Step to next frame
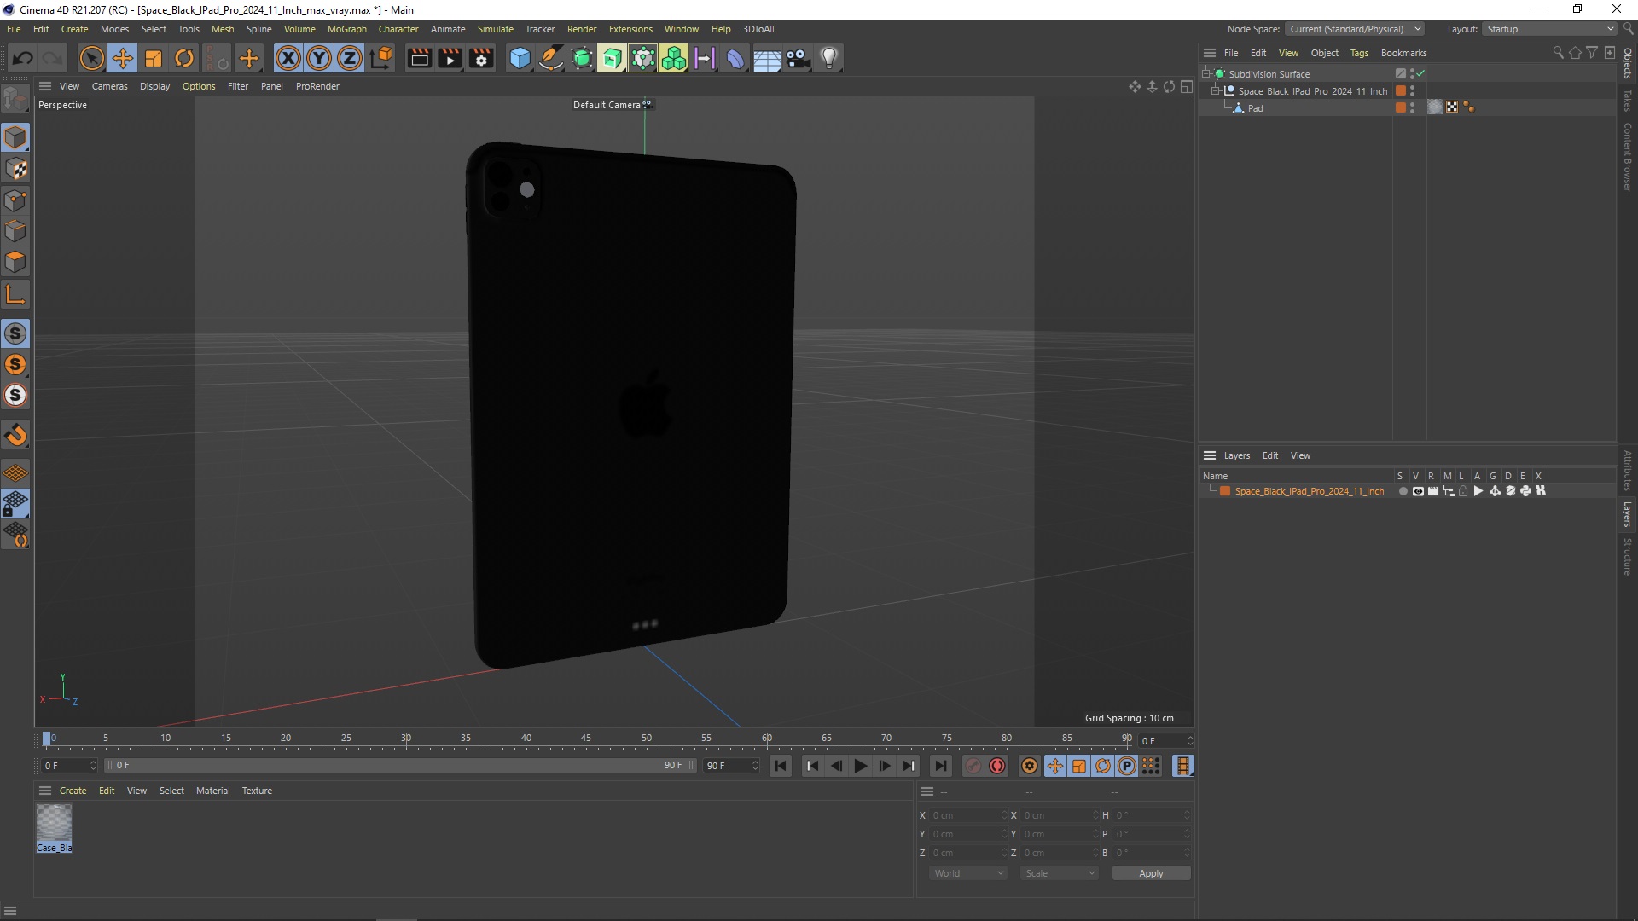Screen dimensions: 1638x921 pos(885,766)
